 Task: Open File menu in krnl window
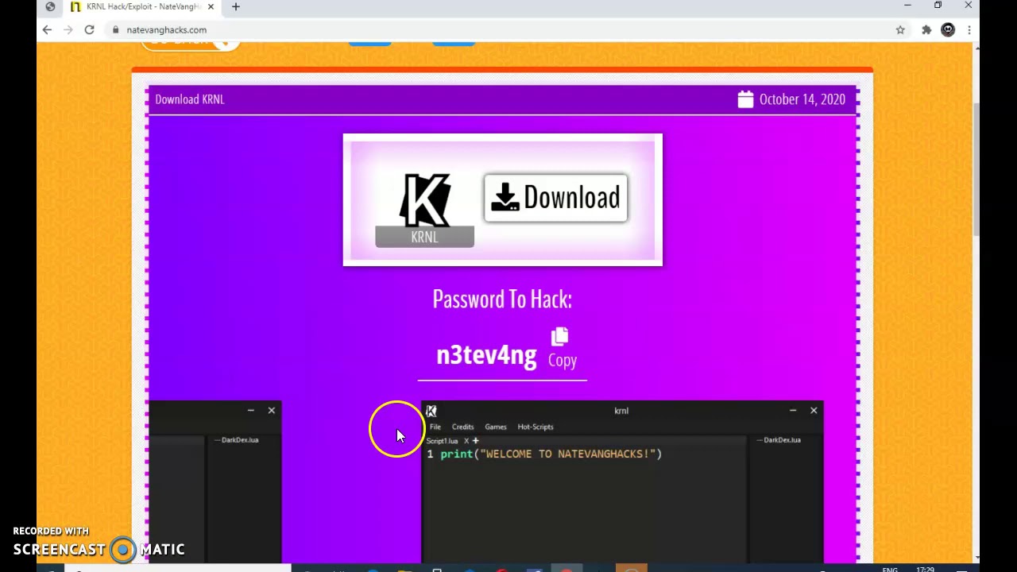(x=435, y=427)
